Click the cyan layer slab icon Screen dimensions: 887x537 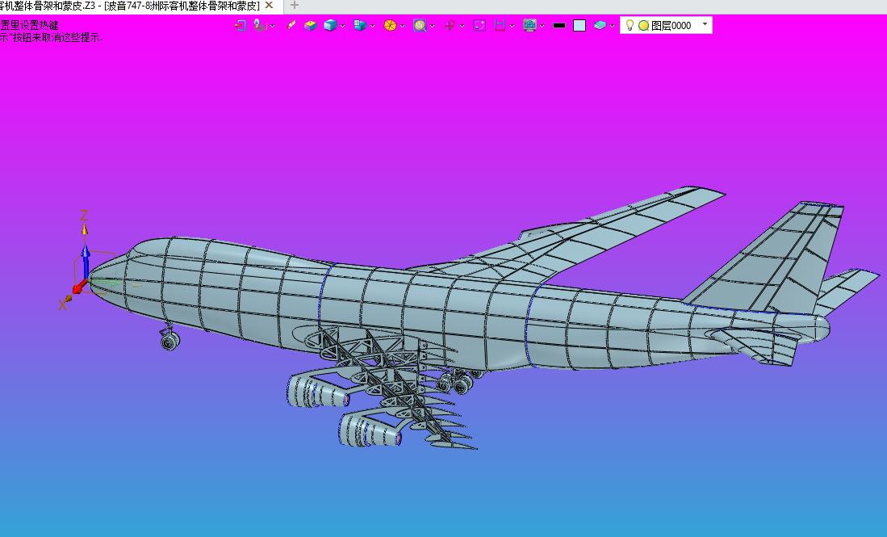[x=600, y=26]
